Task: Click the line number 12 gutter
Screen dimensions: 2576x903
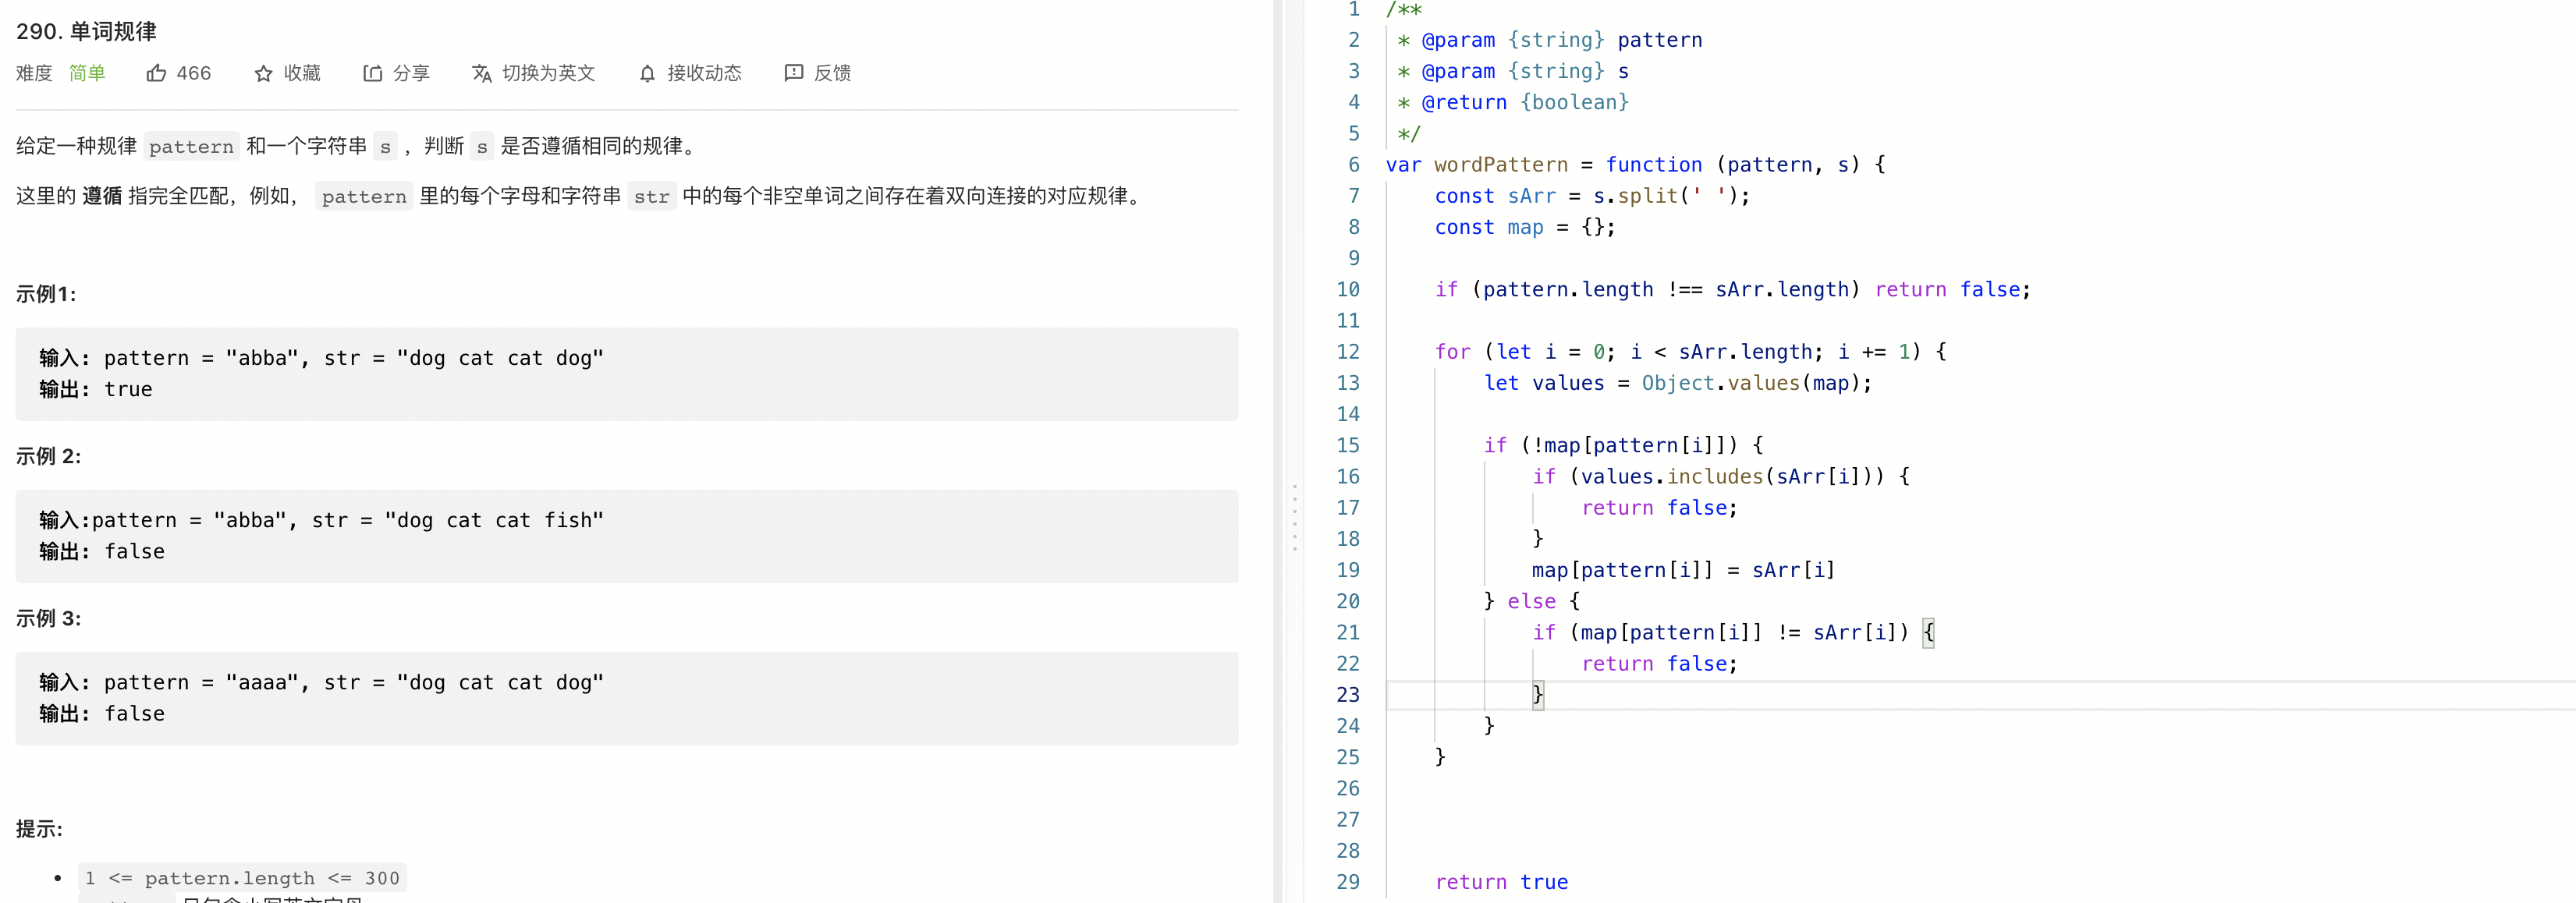Action: 1347,351
